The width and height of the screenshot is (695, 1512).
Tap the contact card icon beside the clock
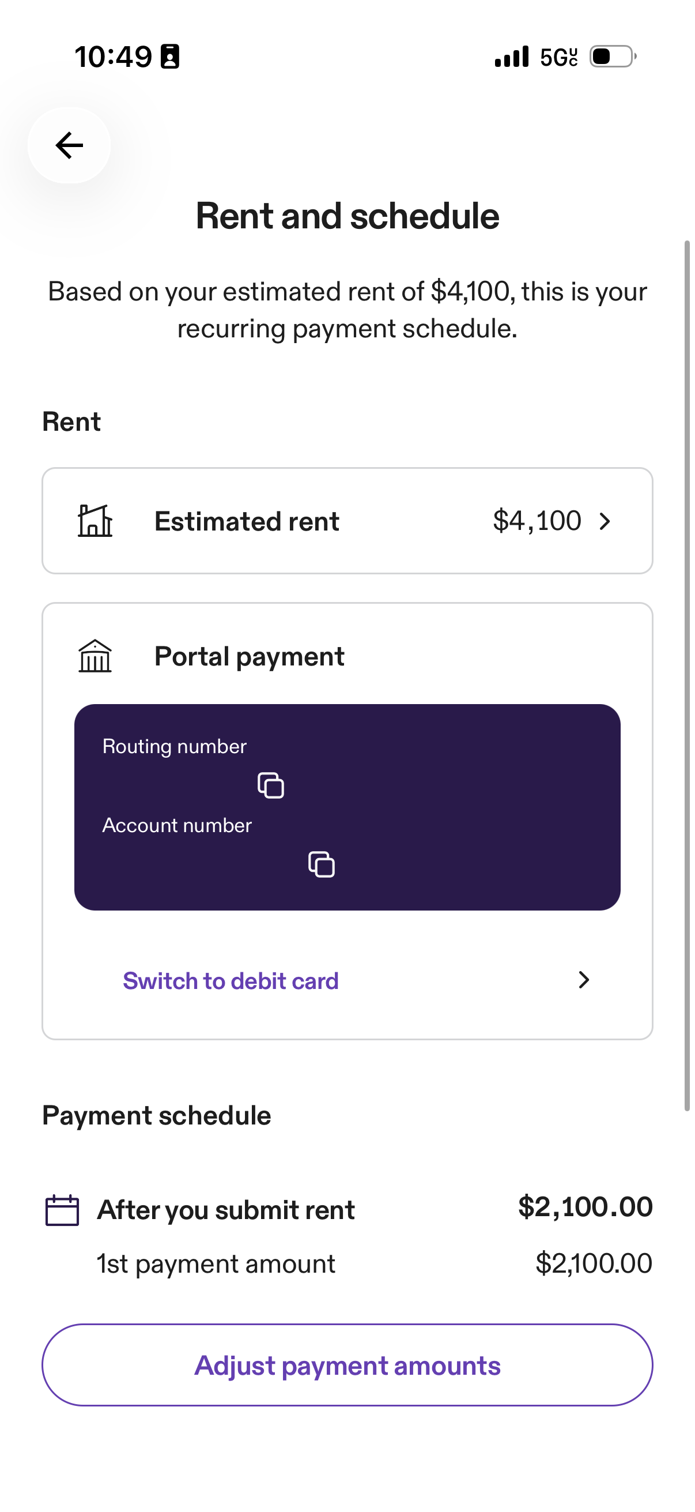tap(170, 57)
